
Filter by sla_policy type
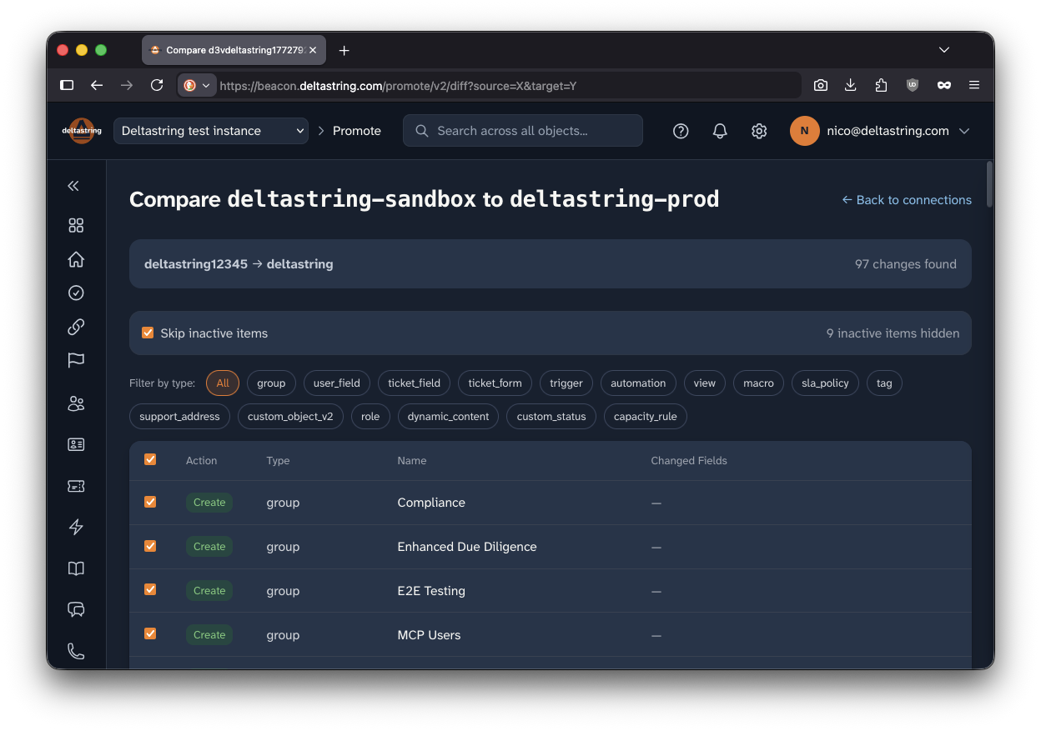pos(825,383)
